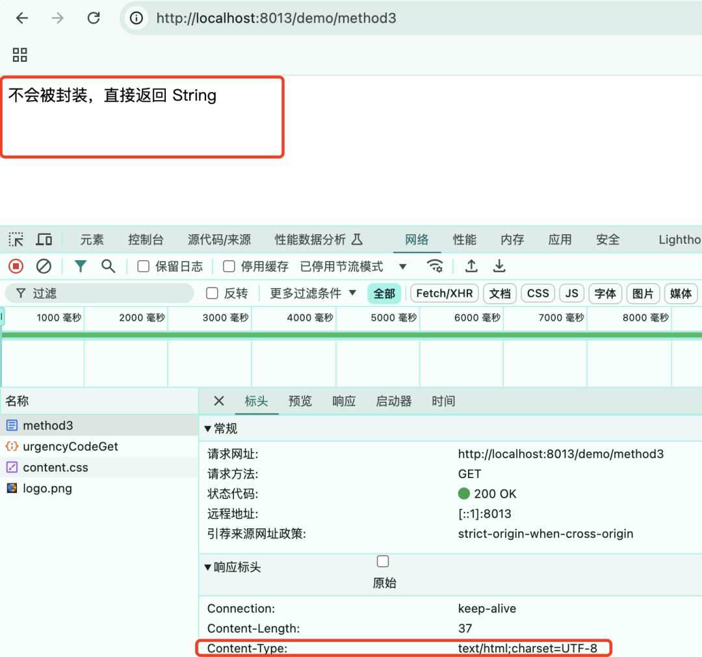Toggle the device toolbar icon
This screenshot has width=702, height=657.
point(44,239)
